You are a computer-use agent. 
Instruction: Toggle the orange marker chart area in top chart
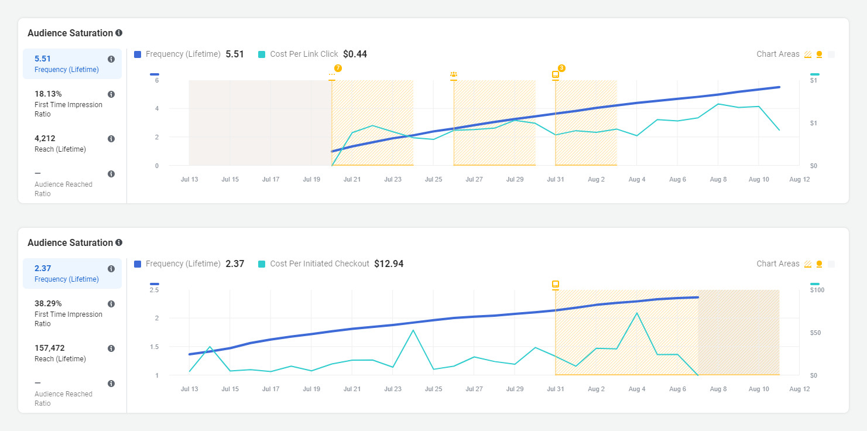(x=820, y=54)
